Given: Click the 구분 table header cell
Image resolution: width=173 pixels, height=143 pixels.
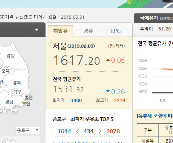Looking at the screenshot, I should (148, 130).
